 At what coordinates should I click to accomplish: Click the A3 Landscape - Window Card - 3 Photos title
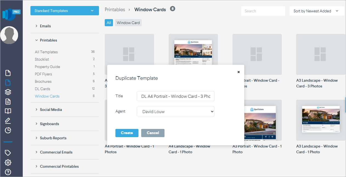317,83
